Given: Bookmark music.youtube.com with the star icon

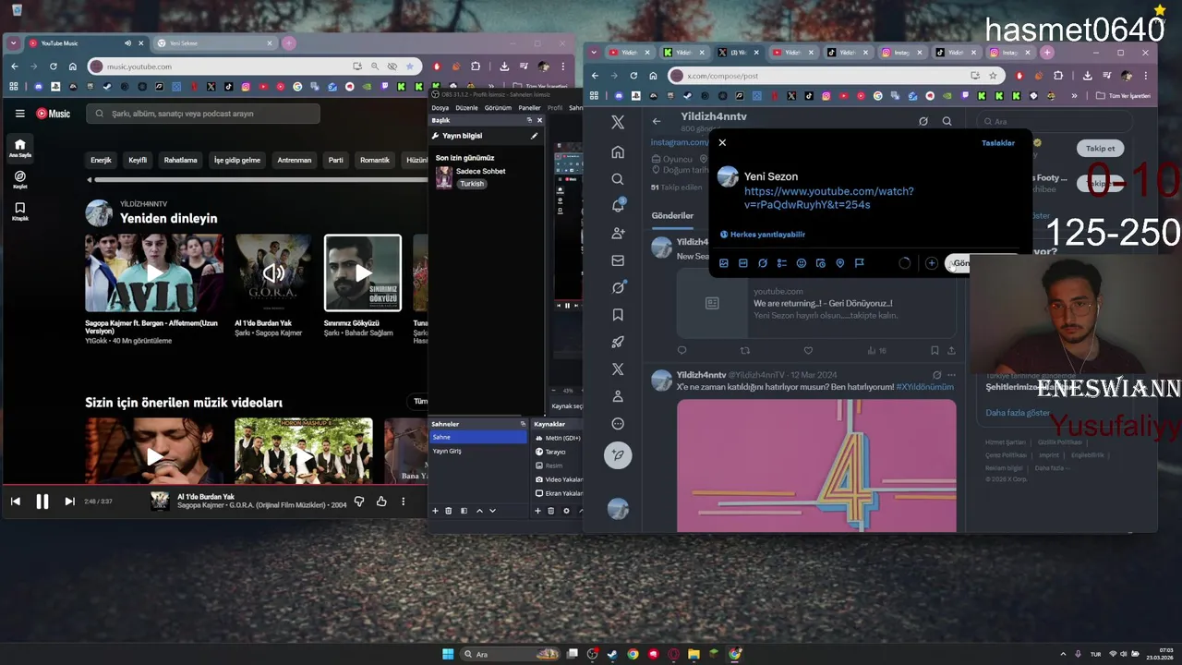Looking at the screenshot, I should 409,66.
